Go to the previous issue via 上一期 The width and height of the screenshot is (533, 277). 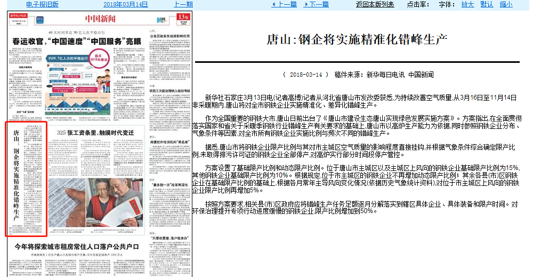click(x=183, y=4)
